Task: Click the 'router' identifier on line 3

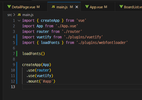Action: pos(43,31)
